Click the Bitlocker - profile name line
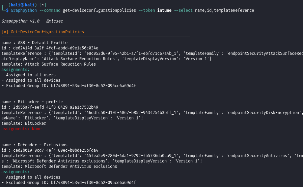The image size is (303, 187). click(32, 102)
